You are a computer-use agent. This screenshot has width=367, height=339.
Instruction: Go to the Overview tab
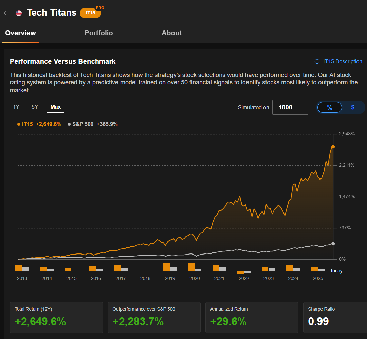(x=20, y=33)
